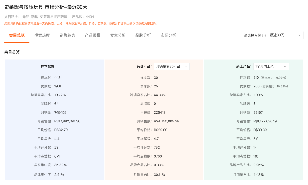Click revenue value R$17,892,091.30
308x185 pixels.
point(67,121)
